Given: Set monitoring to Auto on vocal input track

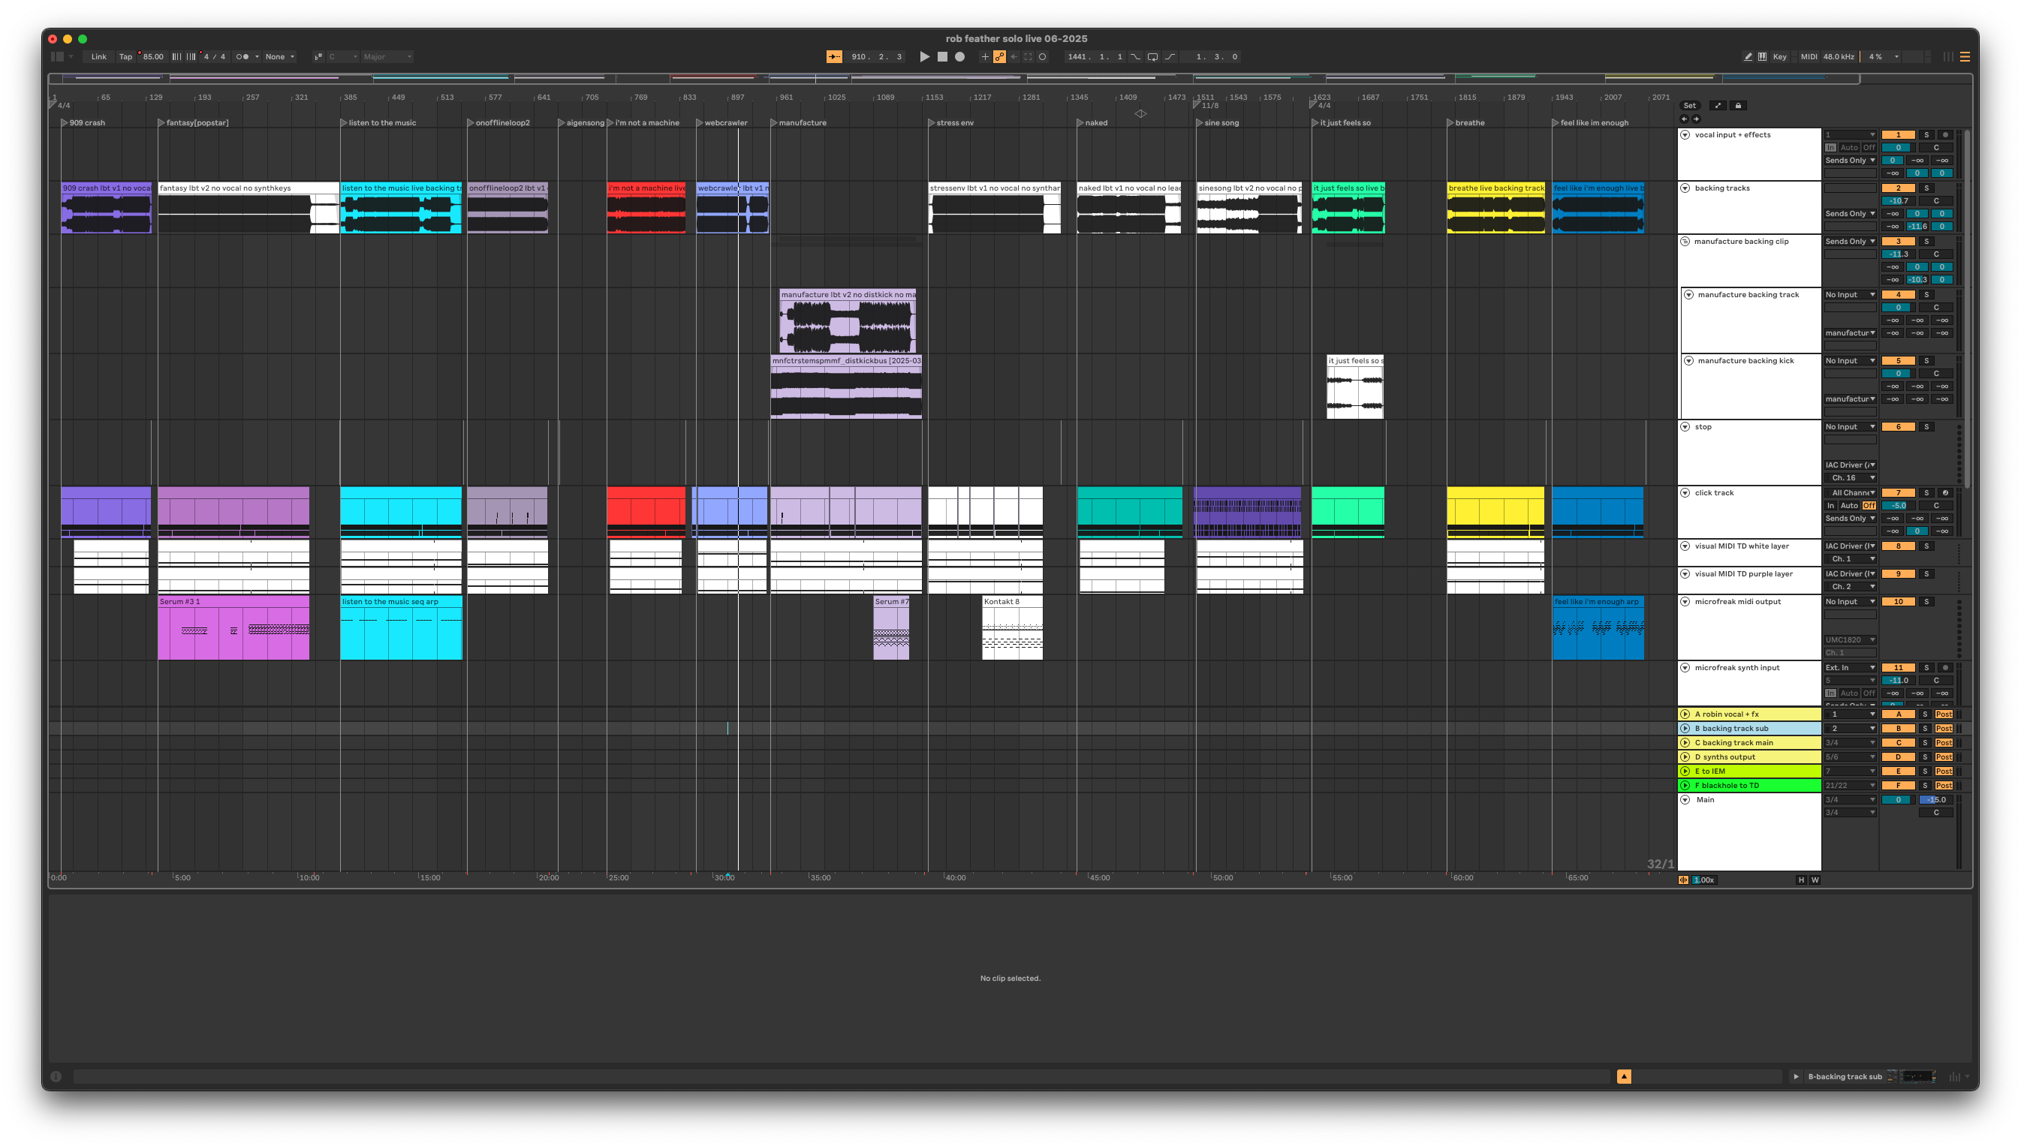Looking at the screenshot, I should (x=1849, y=148).
